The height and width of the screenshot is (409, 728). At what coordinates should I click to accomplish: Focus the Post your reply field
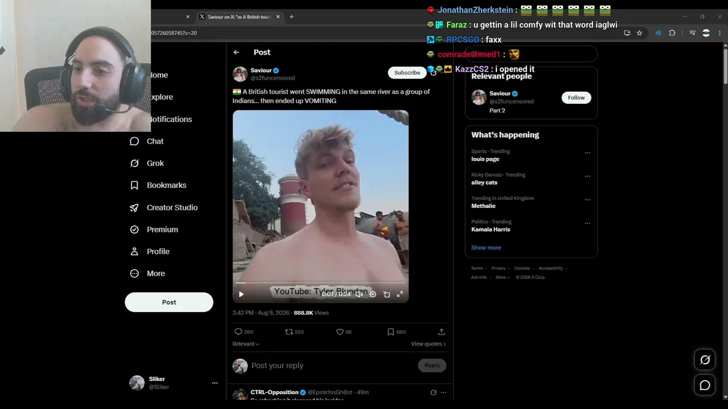[332, 366]
